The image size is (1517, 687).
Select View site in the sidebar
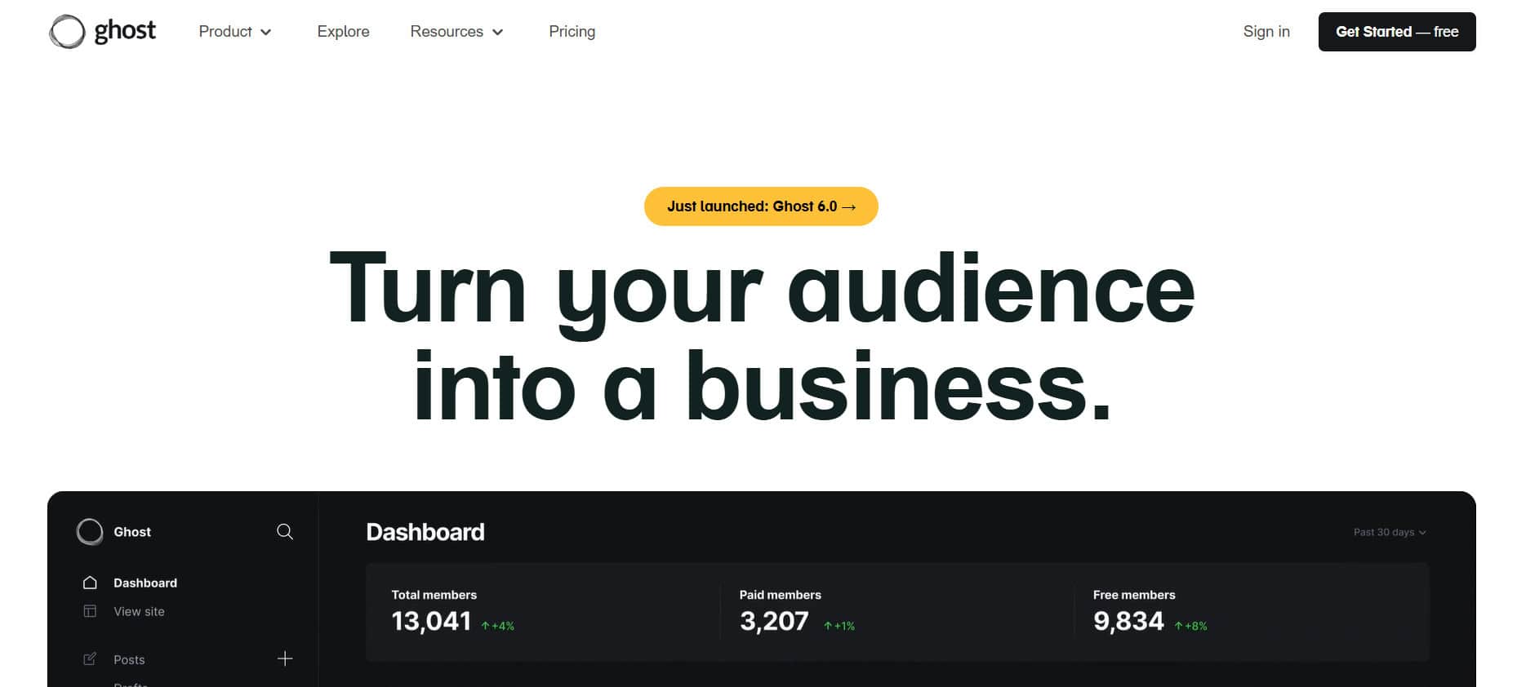[139, 611]
